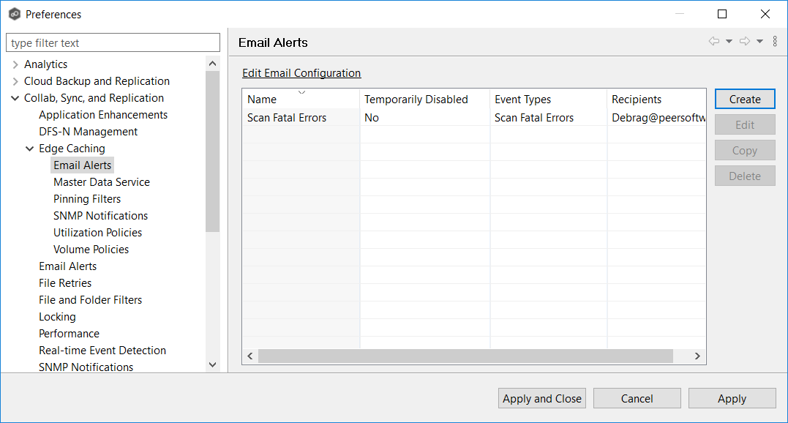Viewport: 788px width, 423px height.
Task: Expand the Analytics tree node
Action: point(15,64)
